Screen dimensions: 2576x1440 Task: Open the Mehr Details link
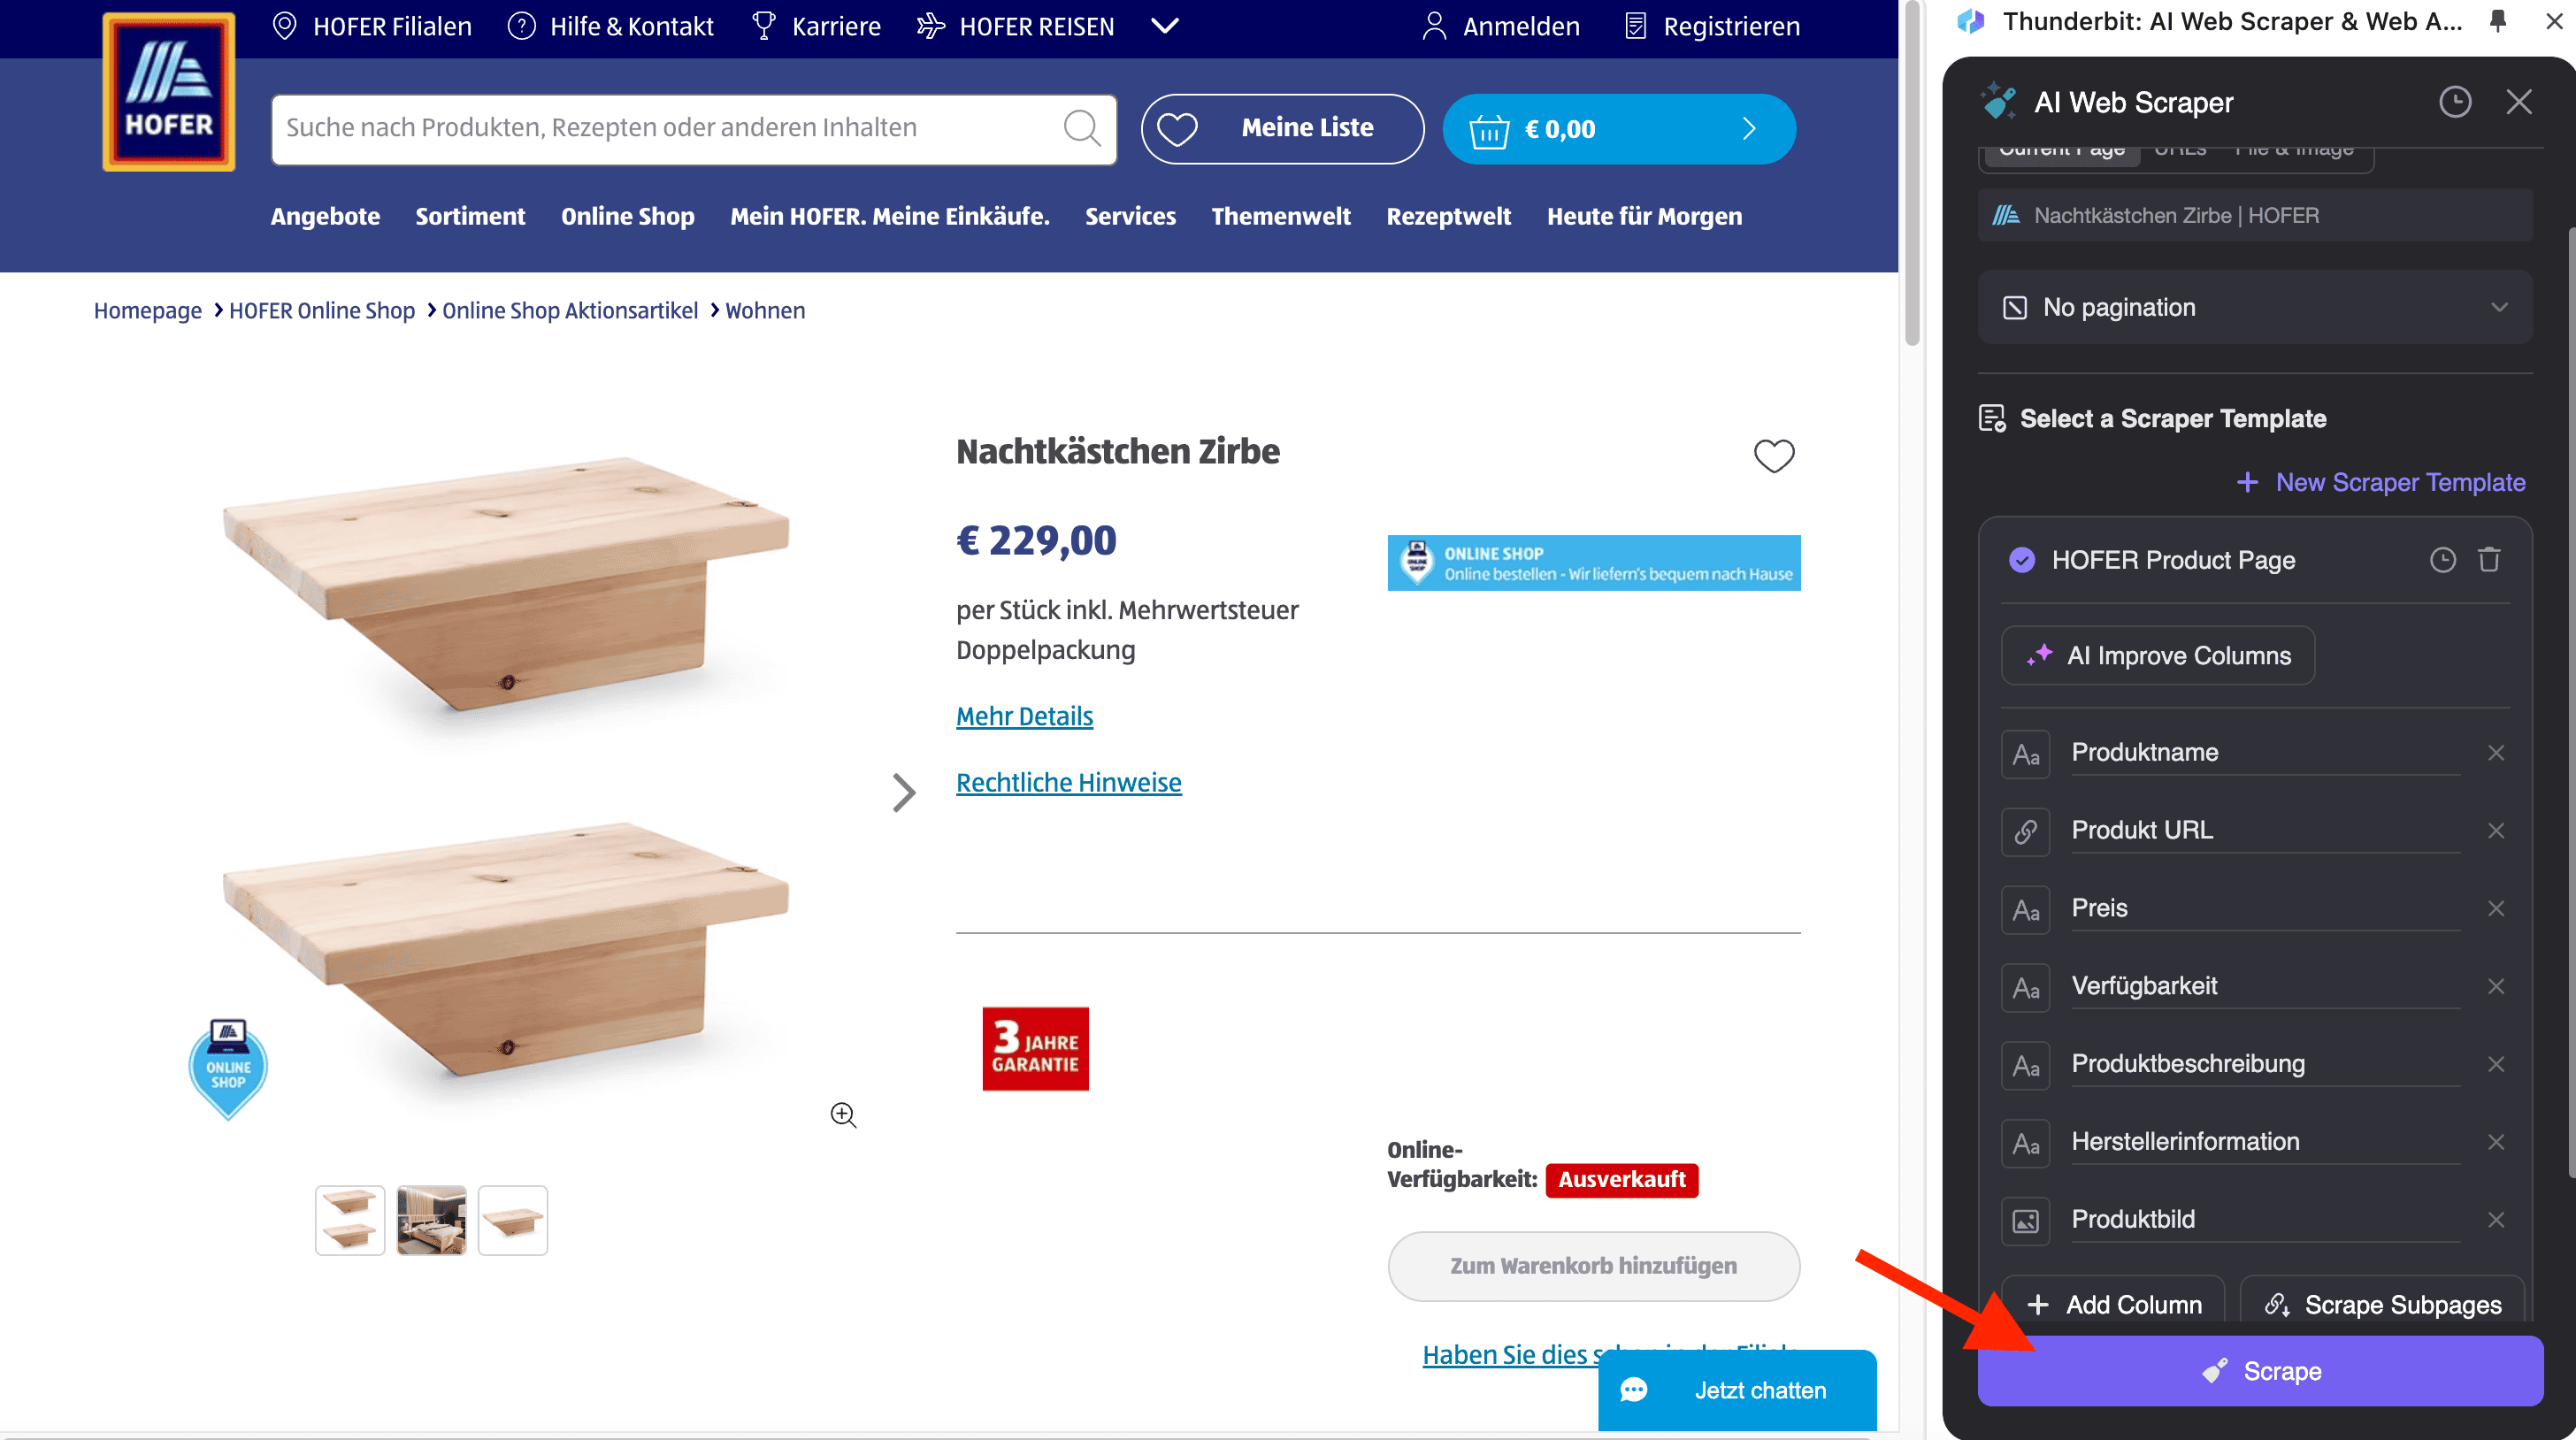pos(1024,716)
